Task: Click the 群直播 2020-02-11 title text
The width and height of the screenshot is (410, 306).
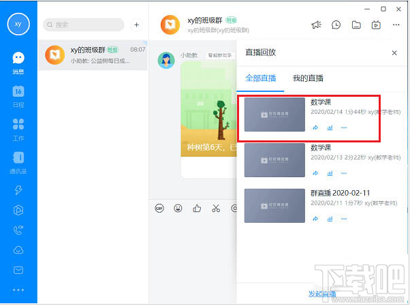Action: [x=340, y=193]
